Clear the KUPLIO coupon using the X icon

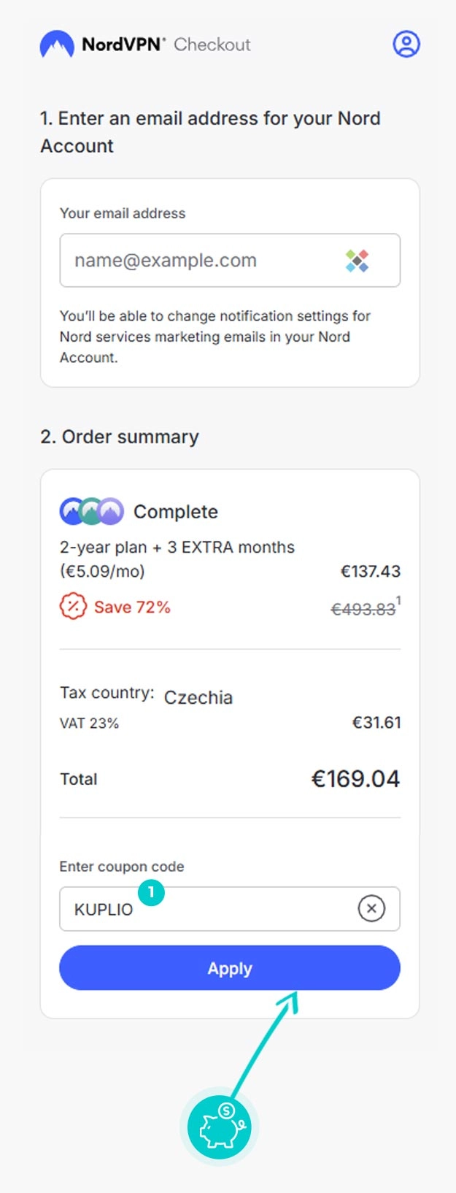[x=372, y=908]
